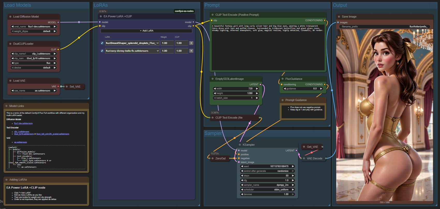Screen dimensions: 440x209
Task: Remove the zavy-disney-belle LoRA with its x button
Action: [x=191, y=51]
